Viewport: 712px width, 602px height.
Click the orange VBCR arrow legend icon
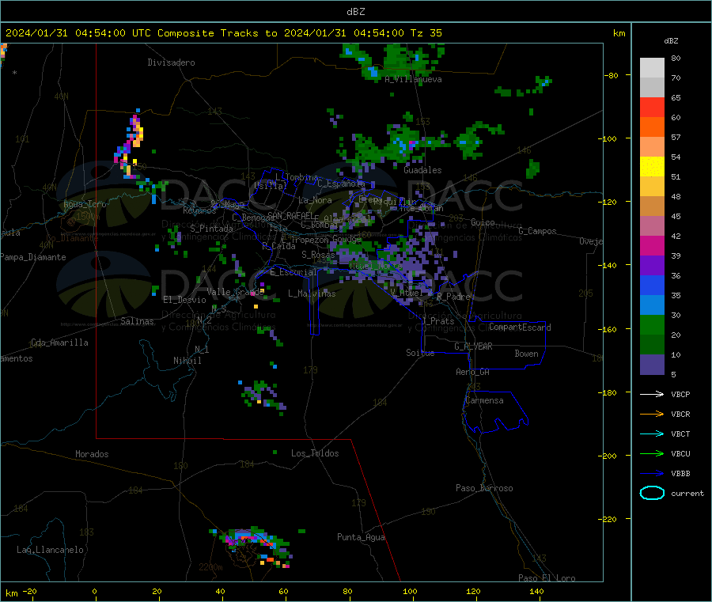[x=652, y=414]
